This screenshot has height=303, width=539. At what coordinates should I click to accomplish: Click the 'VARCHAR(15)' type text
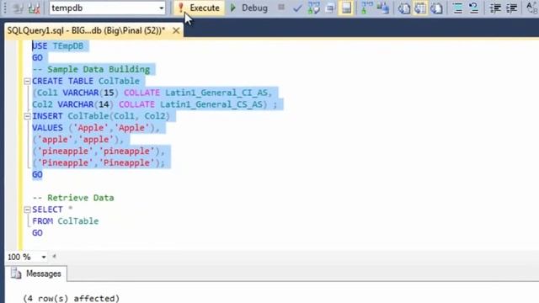tap(91, 93)
